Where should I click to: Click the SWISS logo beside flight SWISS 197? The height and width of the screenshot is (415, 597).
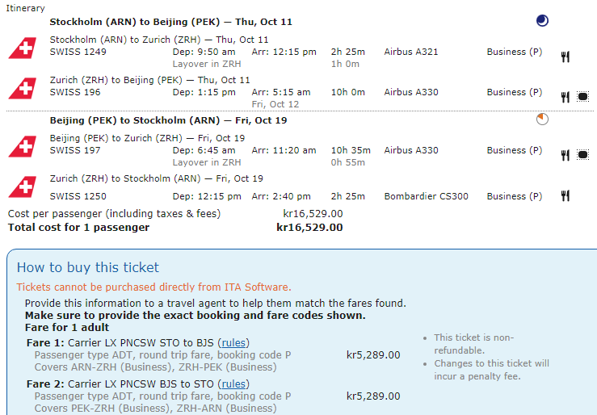22,146
